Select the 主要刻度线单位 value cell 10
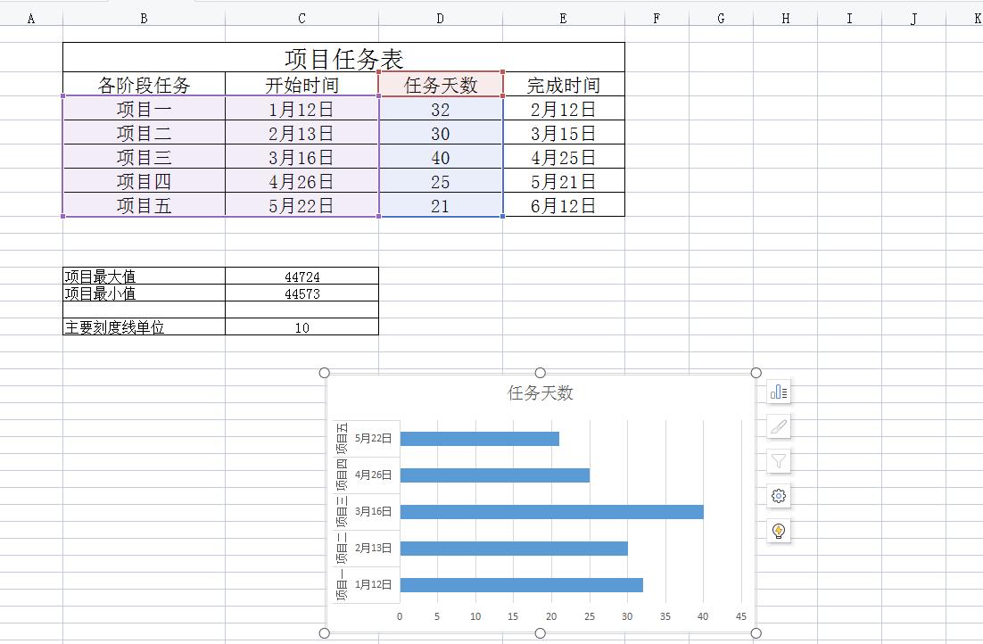 [302, 326]
